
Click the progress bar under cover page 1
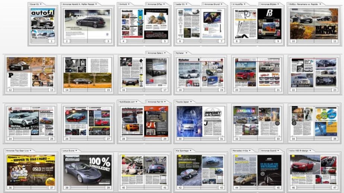click(39, 41)
